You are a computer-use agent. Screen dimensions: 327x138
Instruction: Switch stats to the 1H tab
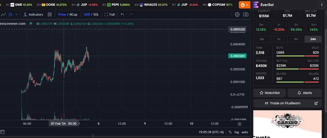click(279, 39)
